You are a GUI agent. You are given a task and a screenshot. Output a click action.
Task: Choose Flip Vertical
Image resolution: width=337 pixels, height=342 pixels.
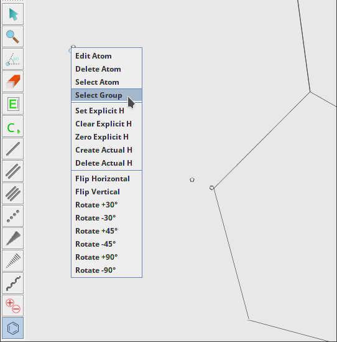tap(107, 192)
